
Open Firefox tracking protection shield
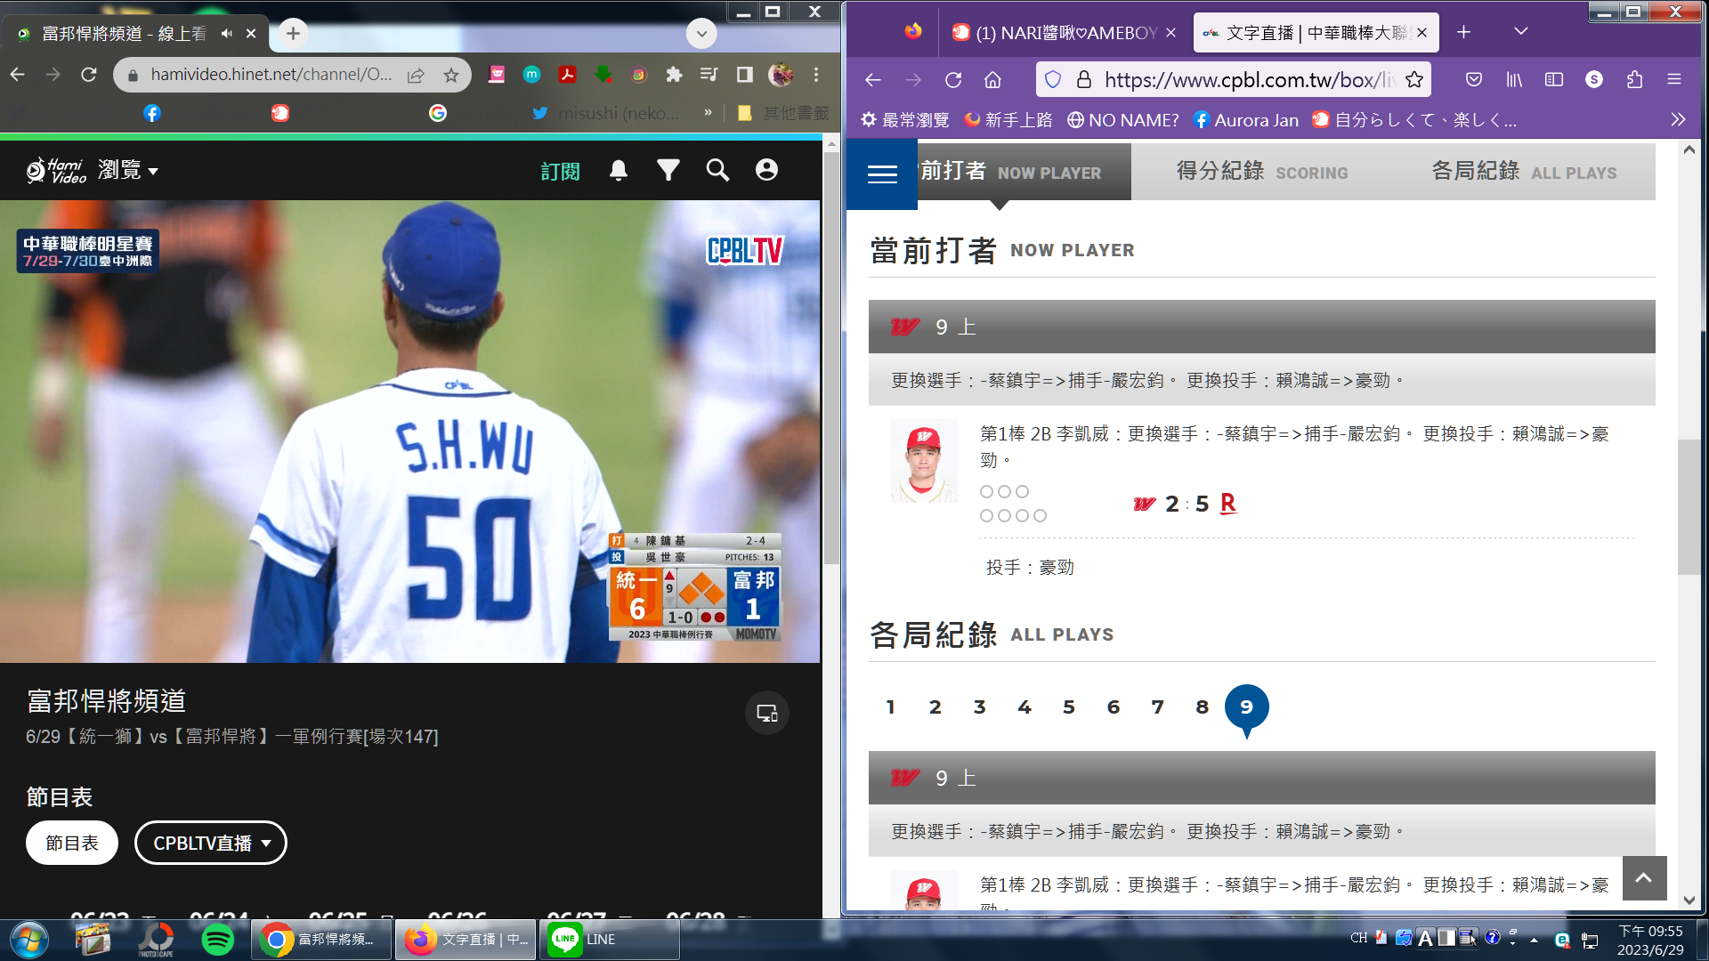pos(1053,80)
